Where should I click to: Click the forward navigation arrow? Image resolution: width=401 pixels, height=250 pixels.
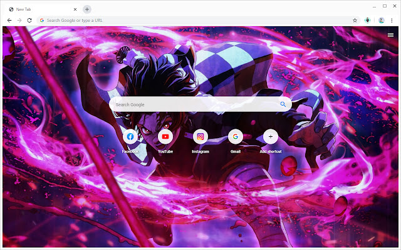(19, 20)
